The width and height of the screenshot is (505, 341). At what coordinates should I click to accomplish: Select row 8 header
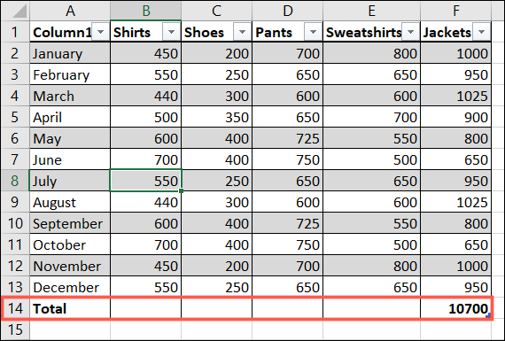(15, 181)
